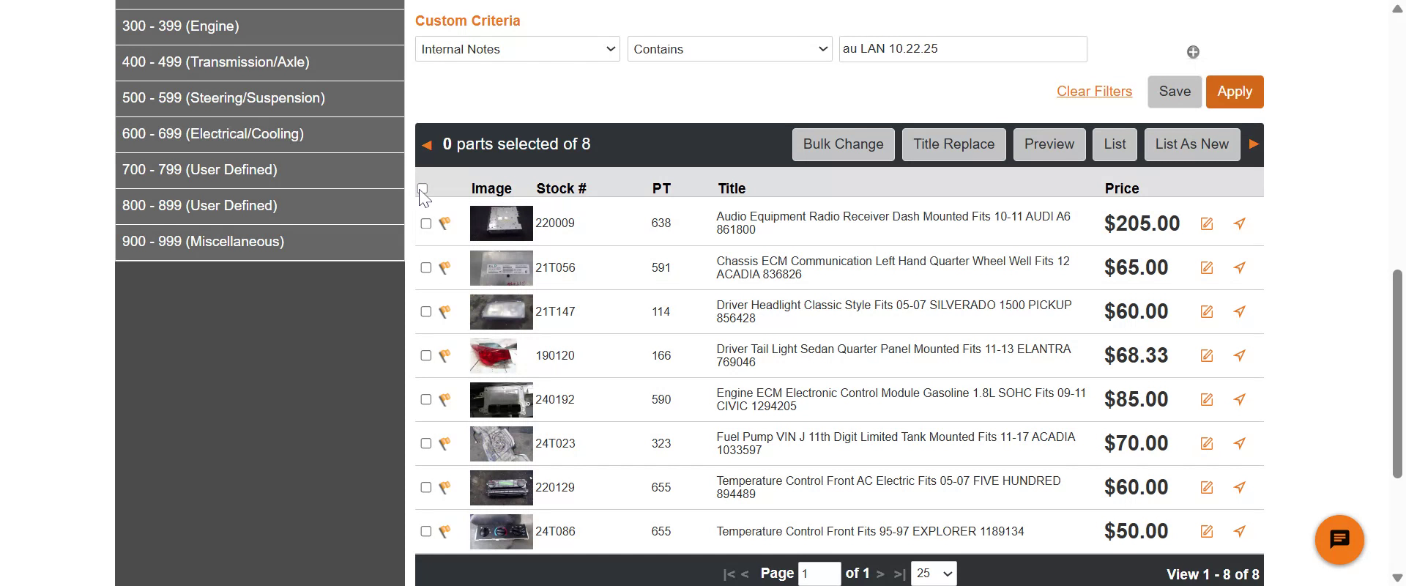Open edit icon for stock 220129

1207,488
